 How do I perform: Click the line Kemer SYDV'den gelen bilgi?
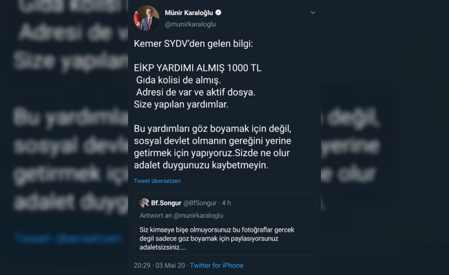[x=194, y=44]
